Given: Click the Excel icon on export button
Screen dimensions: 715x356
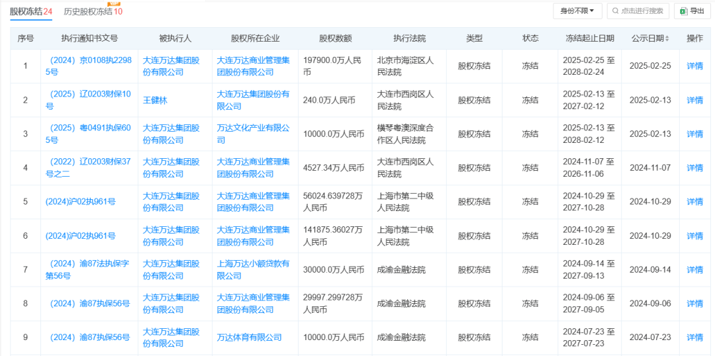Looking at the screenshot, I should pos(684,11).
